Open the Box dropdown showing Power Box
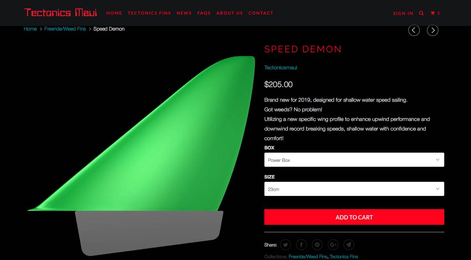 (x=354, y=160)
